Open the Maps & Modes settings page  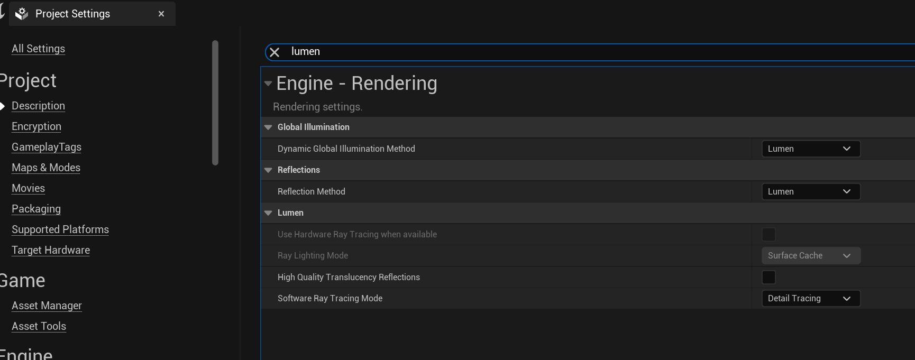click(46, 168)
